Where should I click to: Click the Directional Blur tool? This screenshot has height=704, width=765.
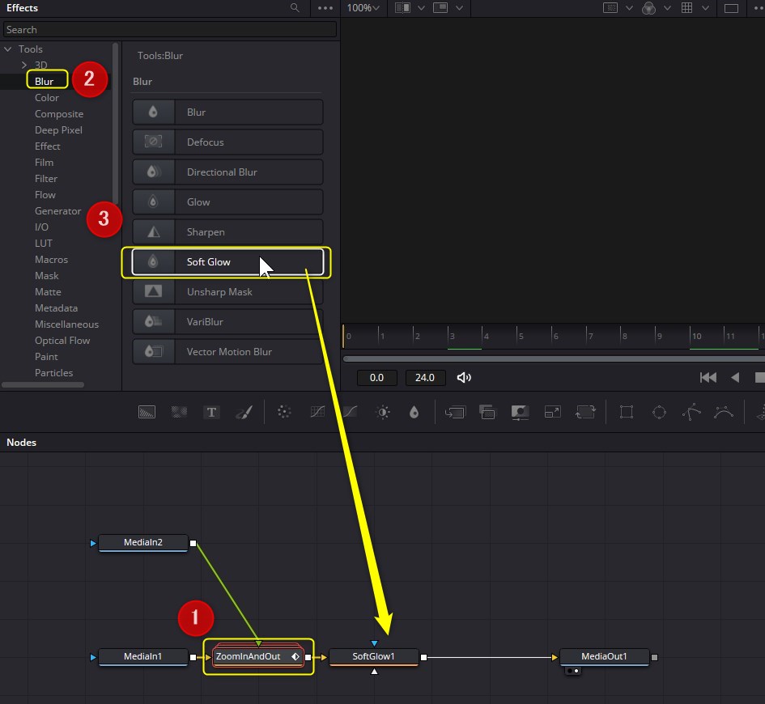227,172
